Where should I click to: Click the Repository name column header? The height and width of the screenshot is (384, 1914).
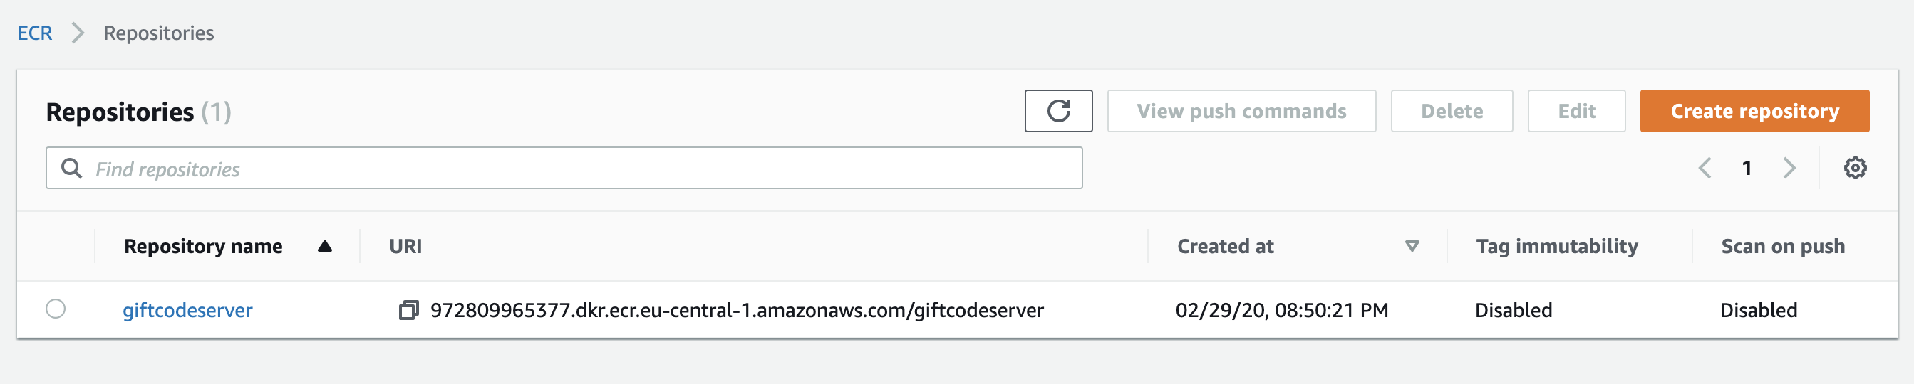(x=203, y=246)
